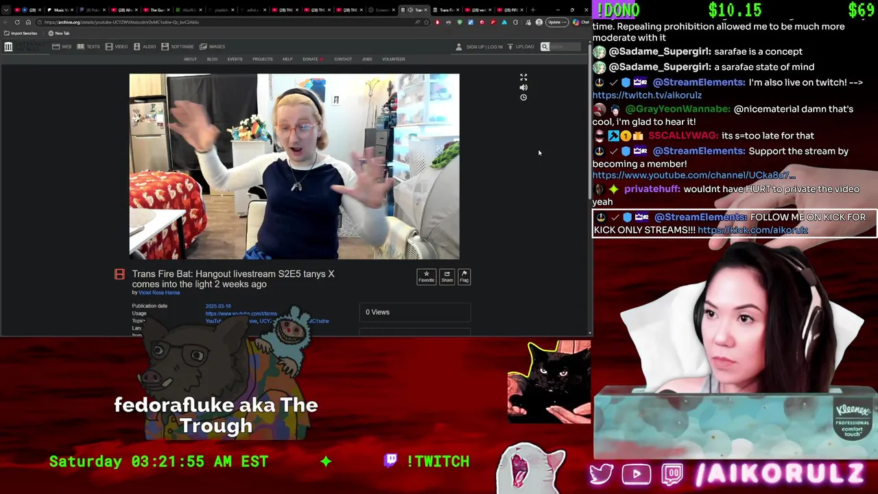Open the Chat button in browser toolbar
The height and width of the screenshot is (494, 878).
[581, 22]
